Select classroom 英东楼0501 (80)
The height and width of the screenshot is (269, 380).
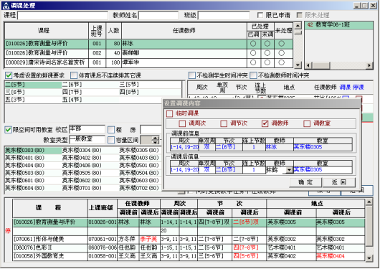[139, 166]
